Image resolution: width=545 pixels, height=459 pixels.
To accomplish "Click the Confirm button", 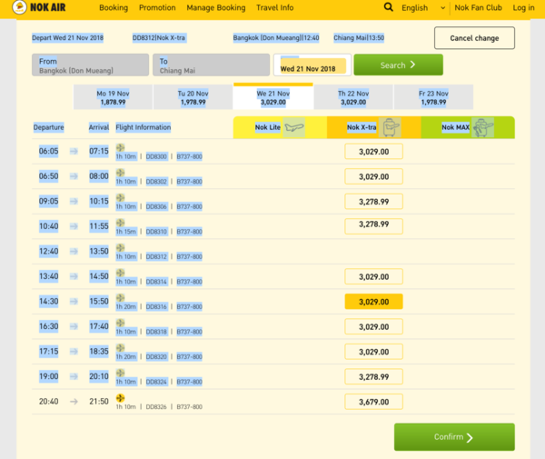I will tap(454, 437).
